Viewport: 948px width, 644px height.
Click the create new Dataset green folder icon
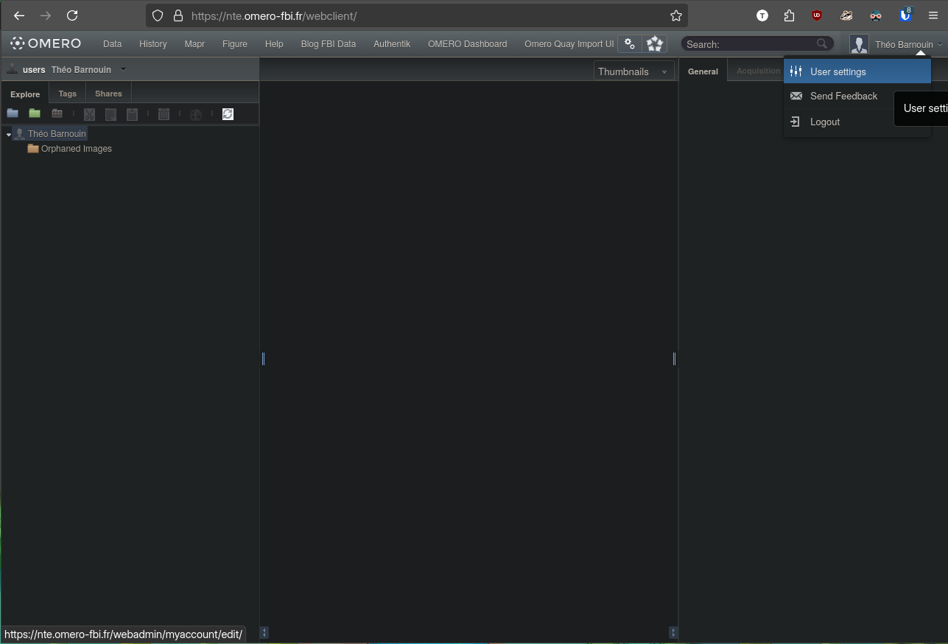[35, 113]
